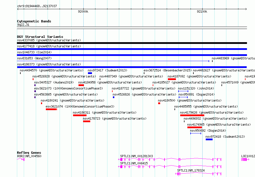The image size is (255, 177).
Task: Click the nsv4482627 variant label
Action: (224, 70)
